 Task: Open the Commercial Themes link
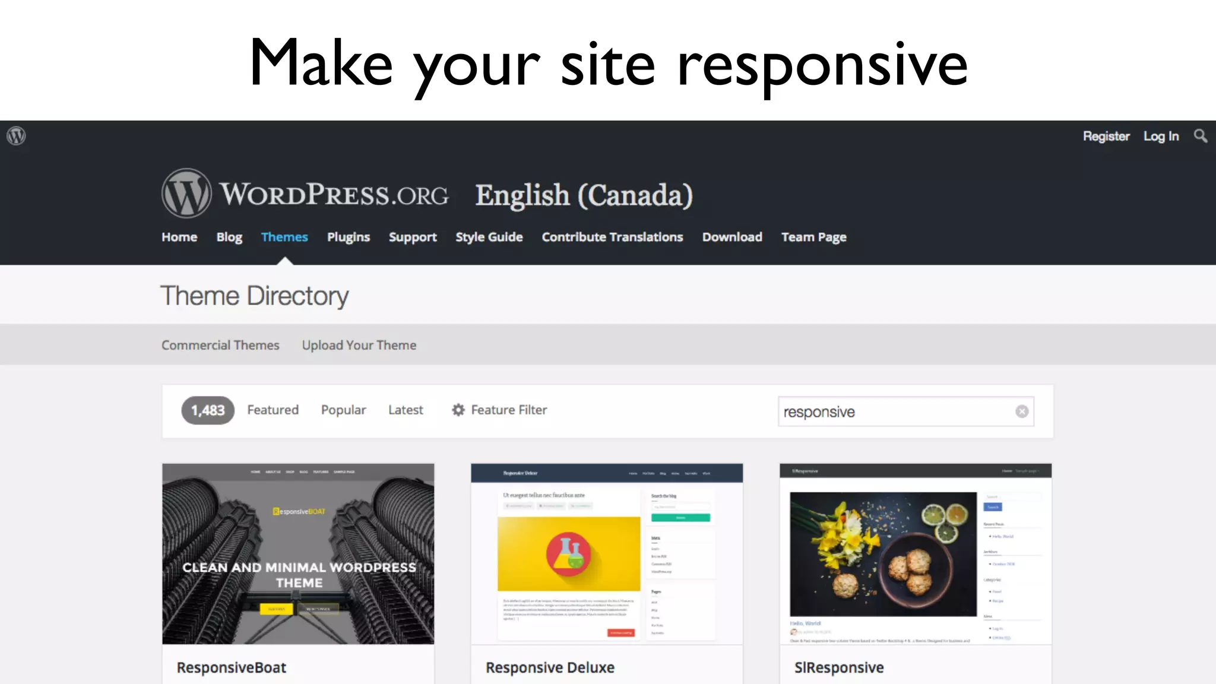pos(220,345)
